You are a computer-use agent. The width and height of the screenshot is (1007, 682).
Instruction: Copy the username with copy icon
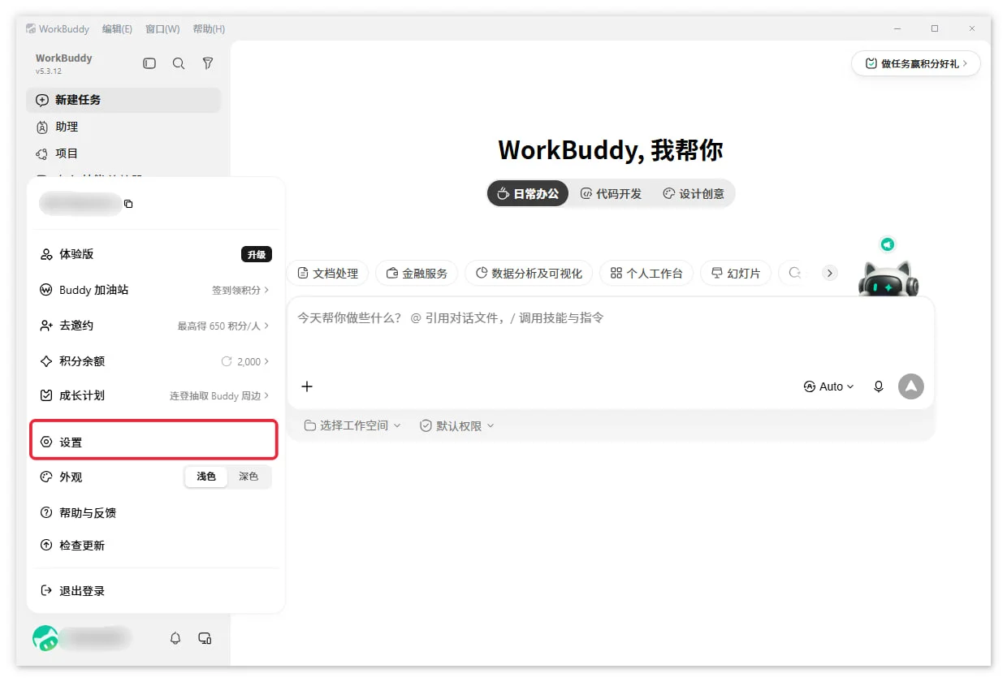(128, 204)
